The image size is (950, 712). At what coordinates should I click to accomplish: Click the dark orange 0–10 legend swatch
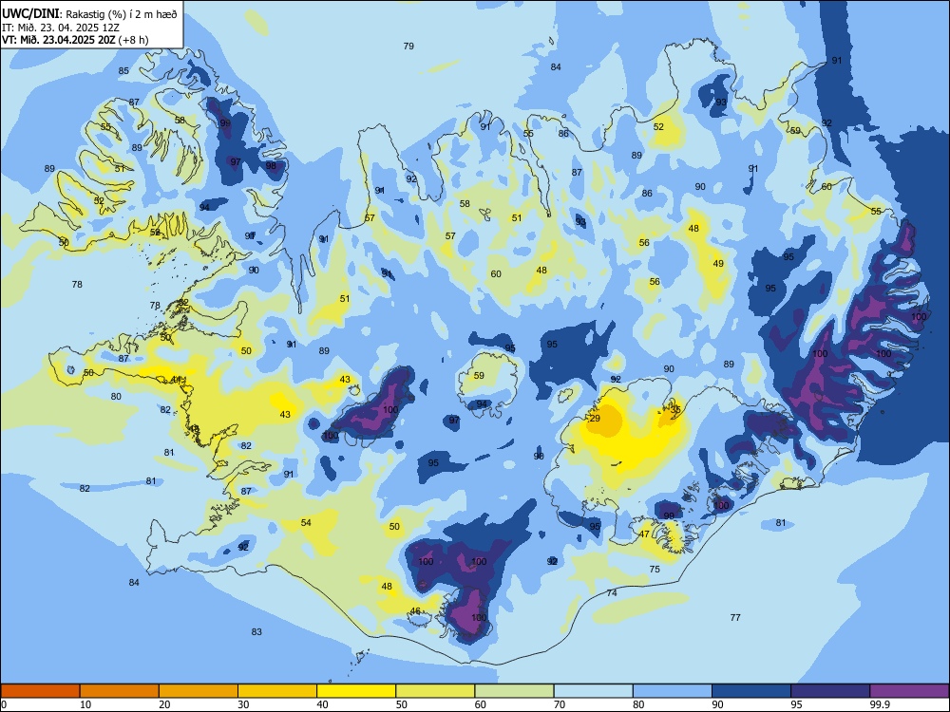click(40, 691)
